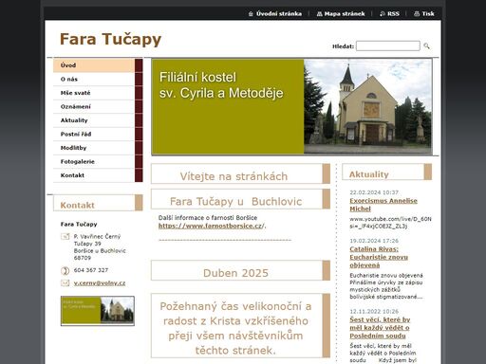The image size is (486, 364).
Task: Click the small church banner thumbnail
Action: pos(98,311)
